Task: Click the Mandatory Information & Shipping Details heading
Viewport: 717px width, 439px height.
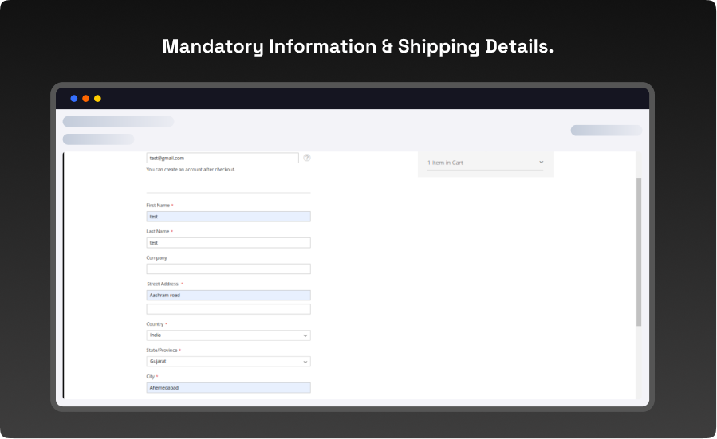Action: 358,46
